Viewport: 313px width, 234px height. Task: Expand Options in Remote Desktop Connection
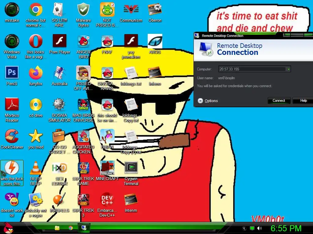click(208, 101)
